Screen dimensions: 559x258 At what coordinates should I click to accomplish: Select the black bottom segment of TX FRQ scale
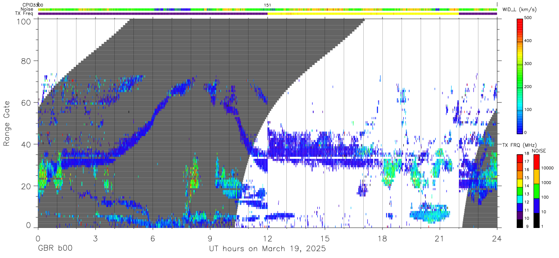pos(520,223)
